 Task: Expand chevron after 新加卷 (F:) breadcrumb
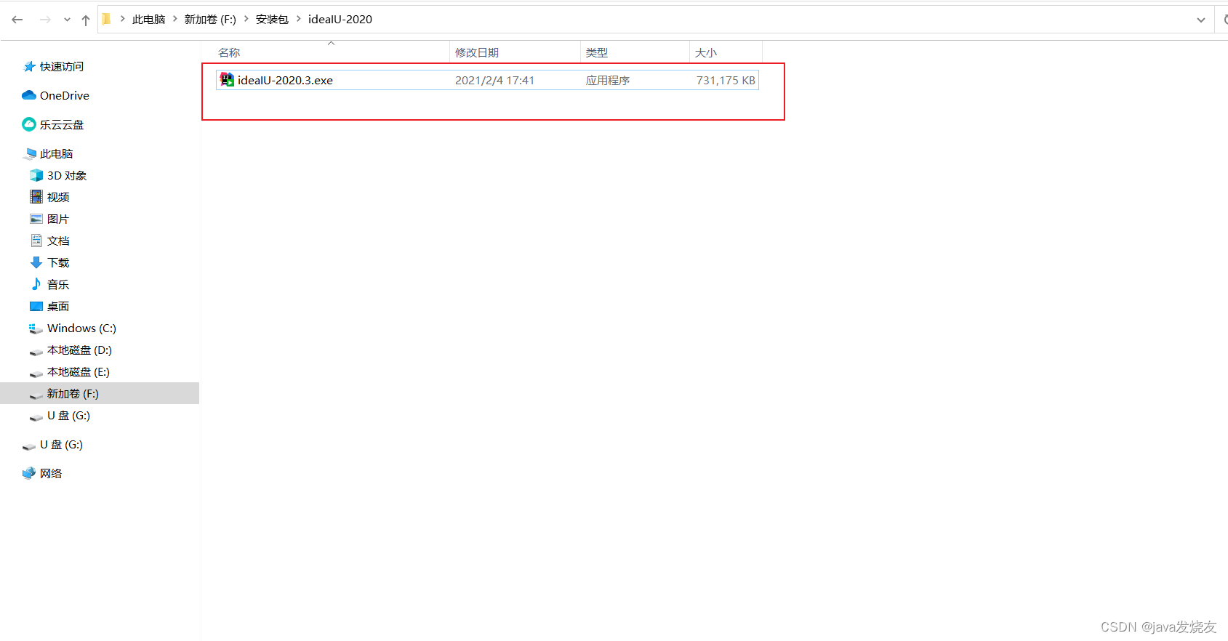[246, 19]
